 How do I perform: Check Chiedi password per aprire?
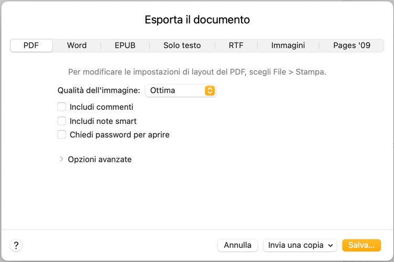click(62, 134)
